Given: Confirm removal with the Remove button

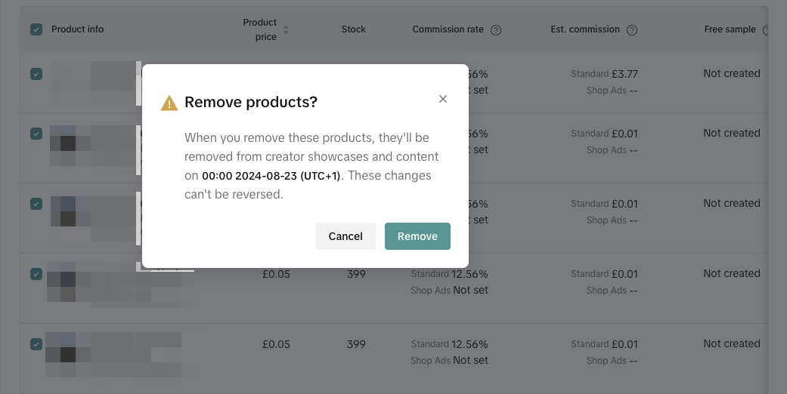Looking at the screenshot, I should pyautogui.click(x=417, y=236).
